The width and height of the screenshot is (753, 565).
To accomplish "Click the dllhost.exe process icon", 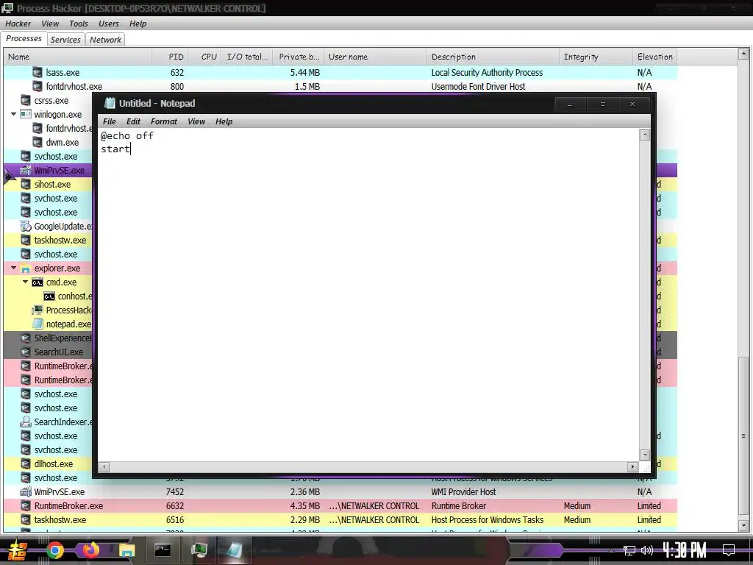I will point(26,463).
